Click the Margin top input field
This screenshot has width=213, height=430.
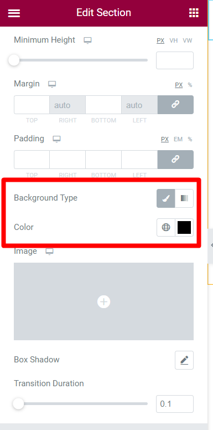click(32, 105)
